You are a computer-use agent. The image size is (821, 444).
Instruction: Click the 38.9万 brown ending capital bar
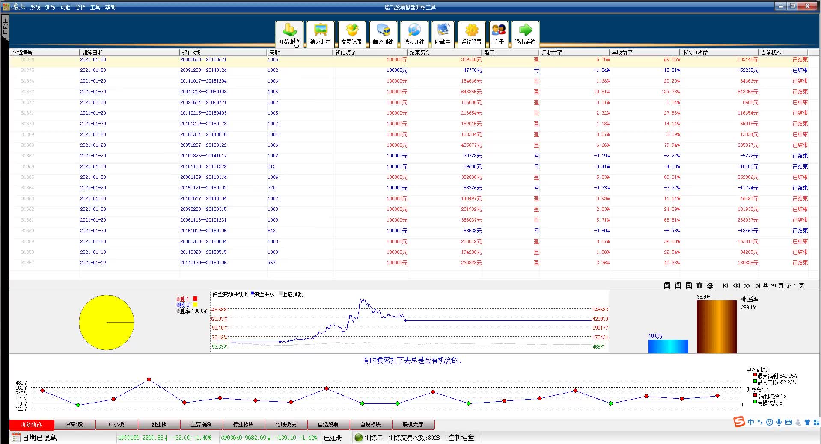click(717, 327)
